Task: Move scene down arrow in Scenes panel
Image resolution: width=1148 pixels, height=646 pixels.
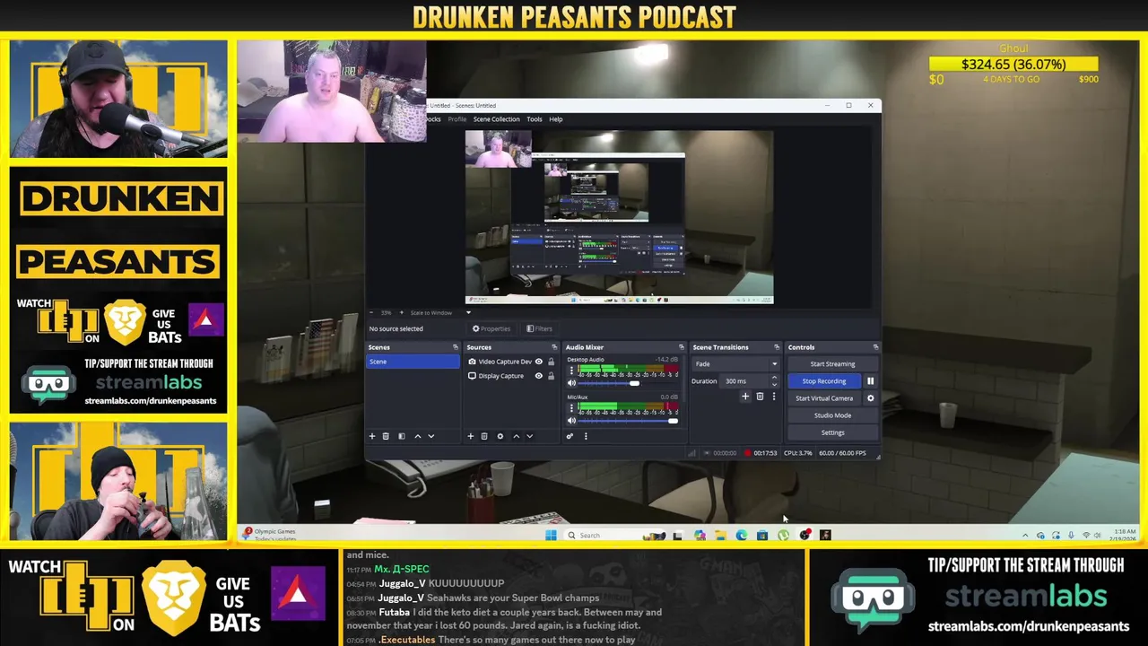Action: [x=431, y=436]
